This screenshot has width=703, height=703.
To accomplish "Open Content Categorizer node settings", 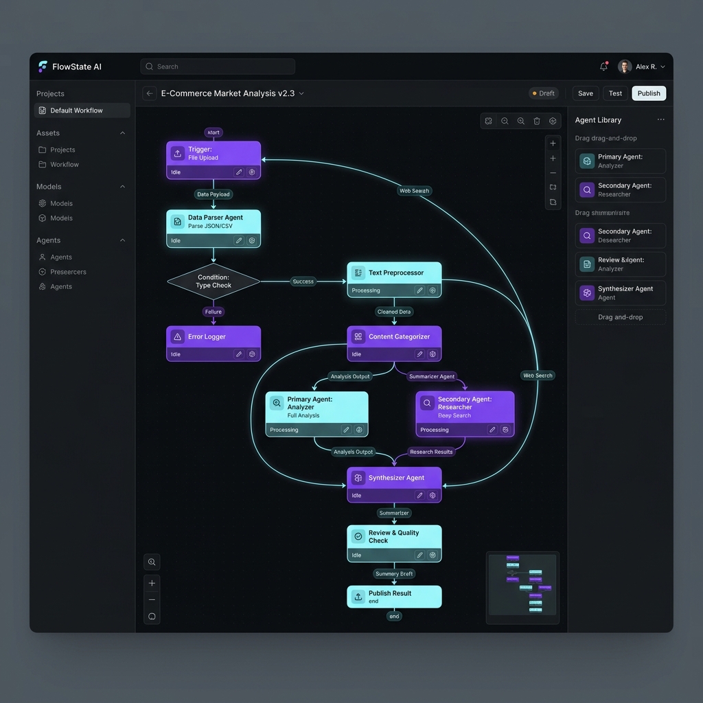I will [433, 354].
